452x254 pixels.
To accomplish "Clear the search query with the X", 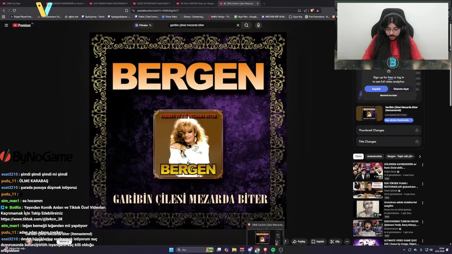I will pos(238,25).
